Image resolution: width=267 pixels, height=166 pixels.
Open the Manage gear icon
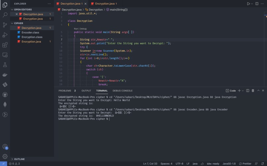tap(5, 156)
